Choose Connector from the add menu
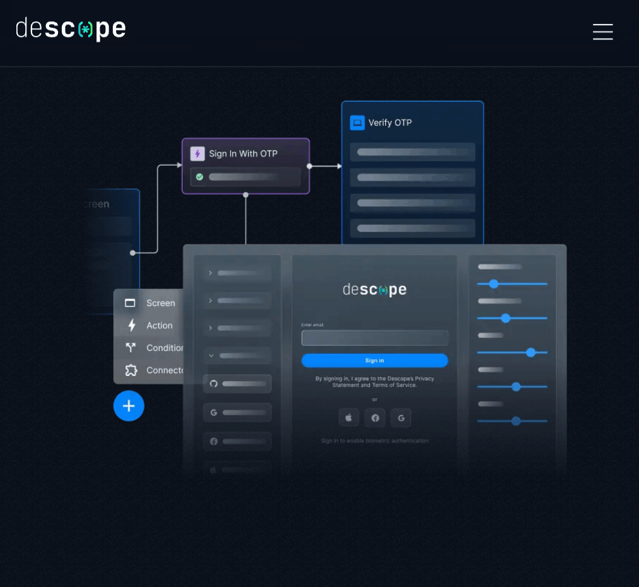This screenshot has height=587, width=639. pyautogui.click(x=164, y=370)
